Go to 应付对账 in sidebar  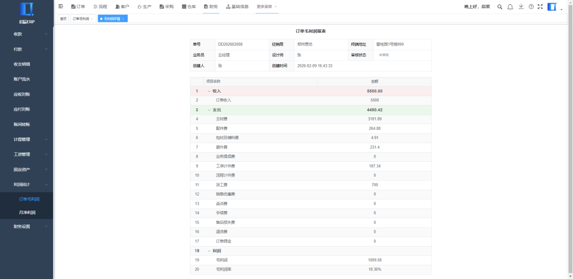pos(27,109)
